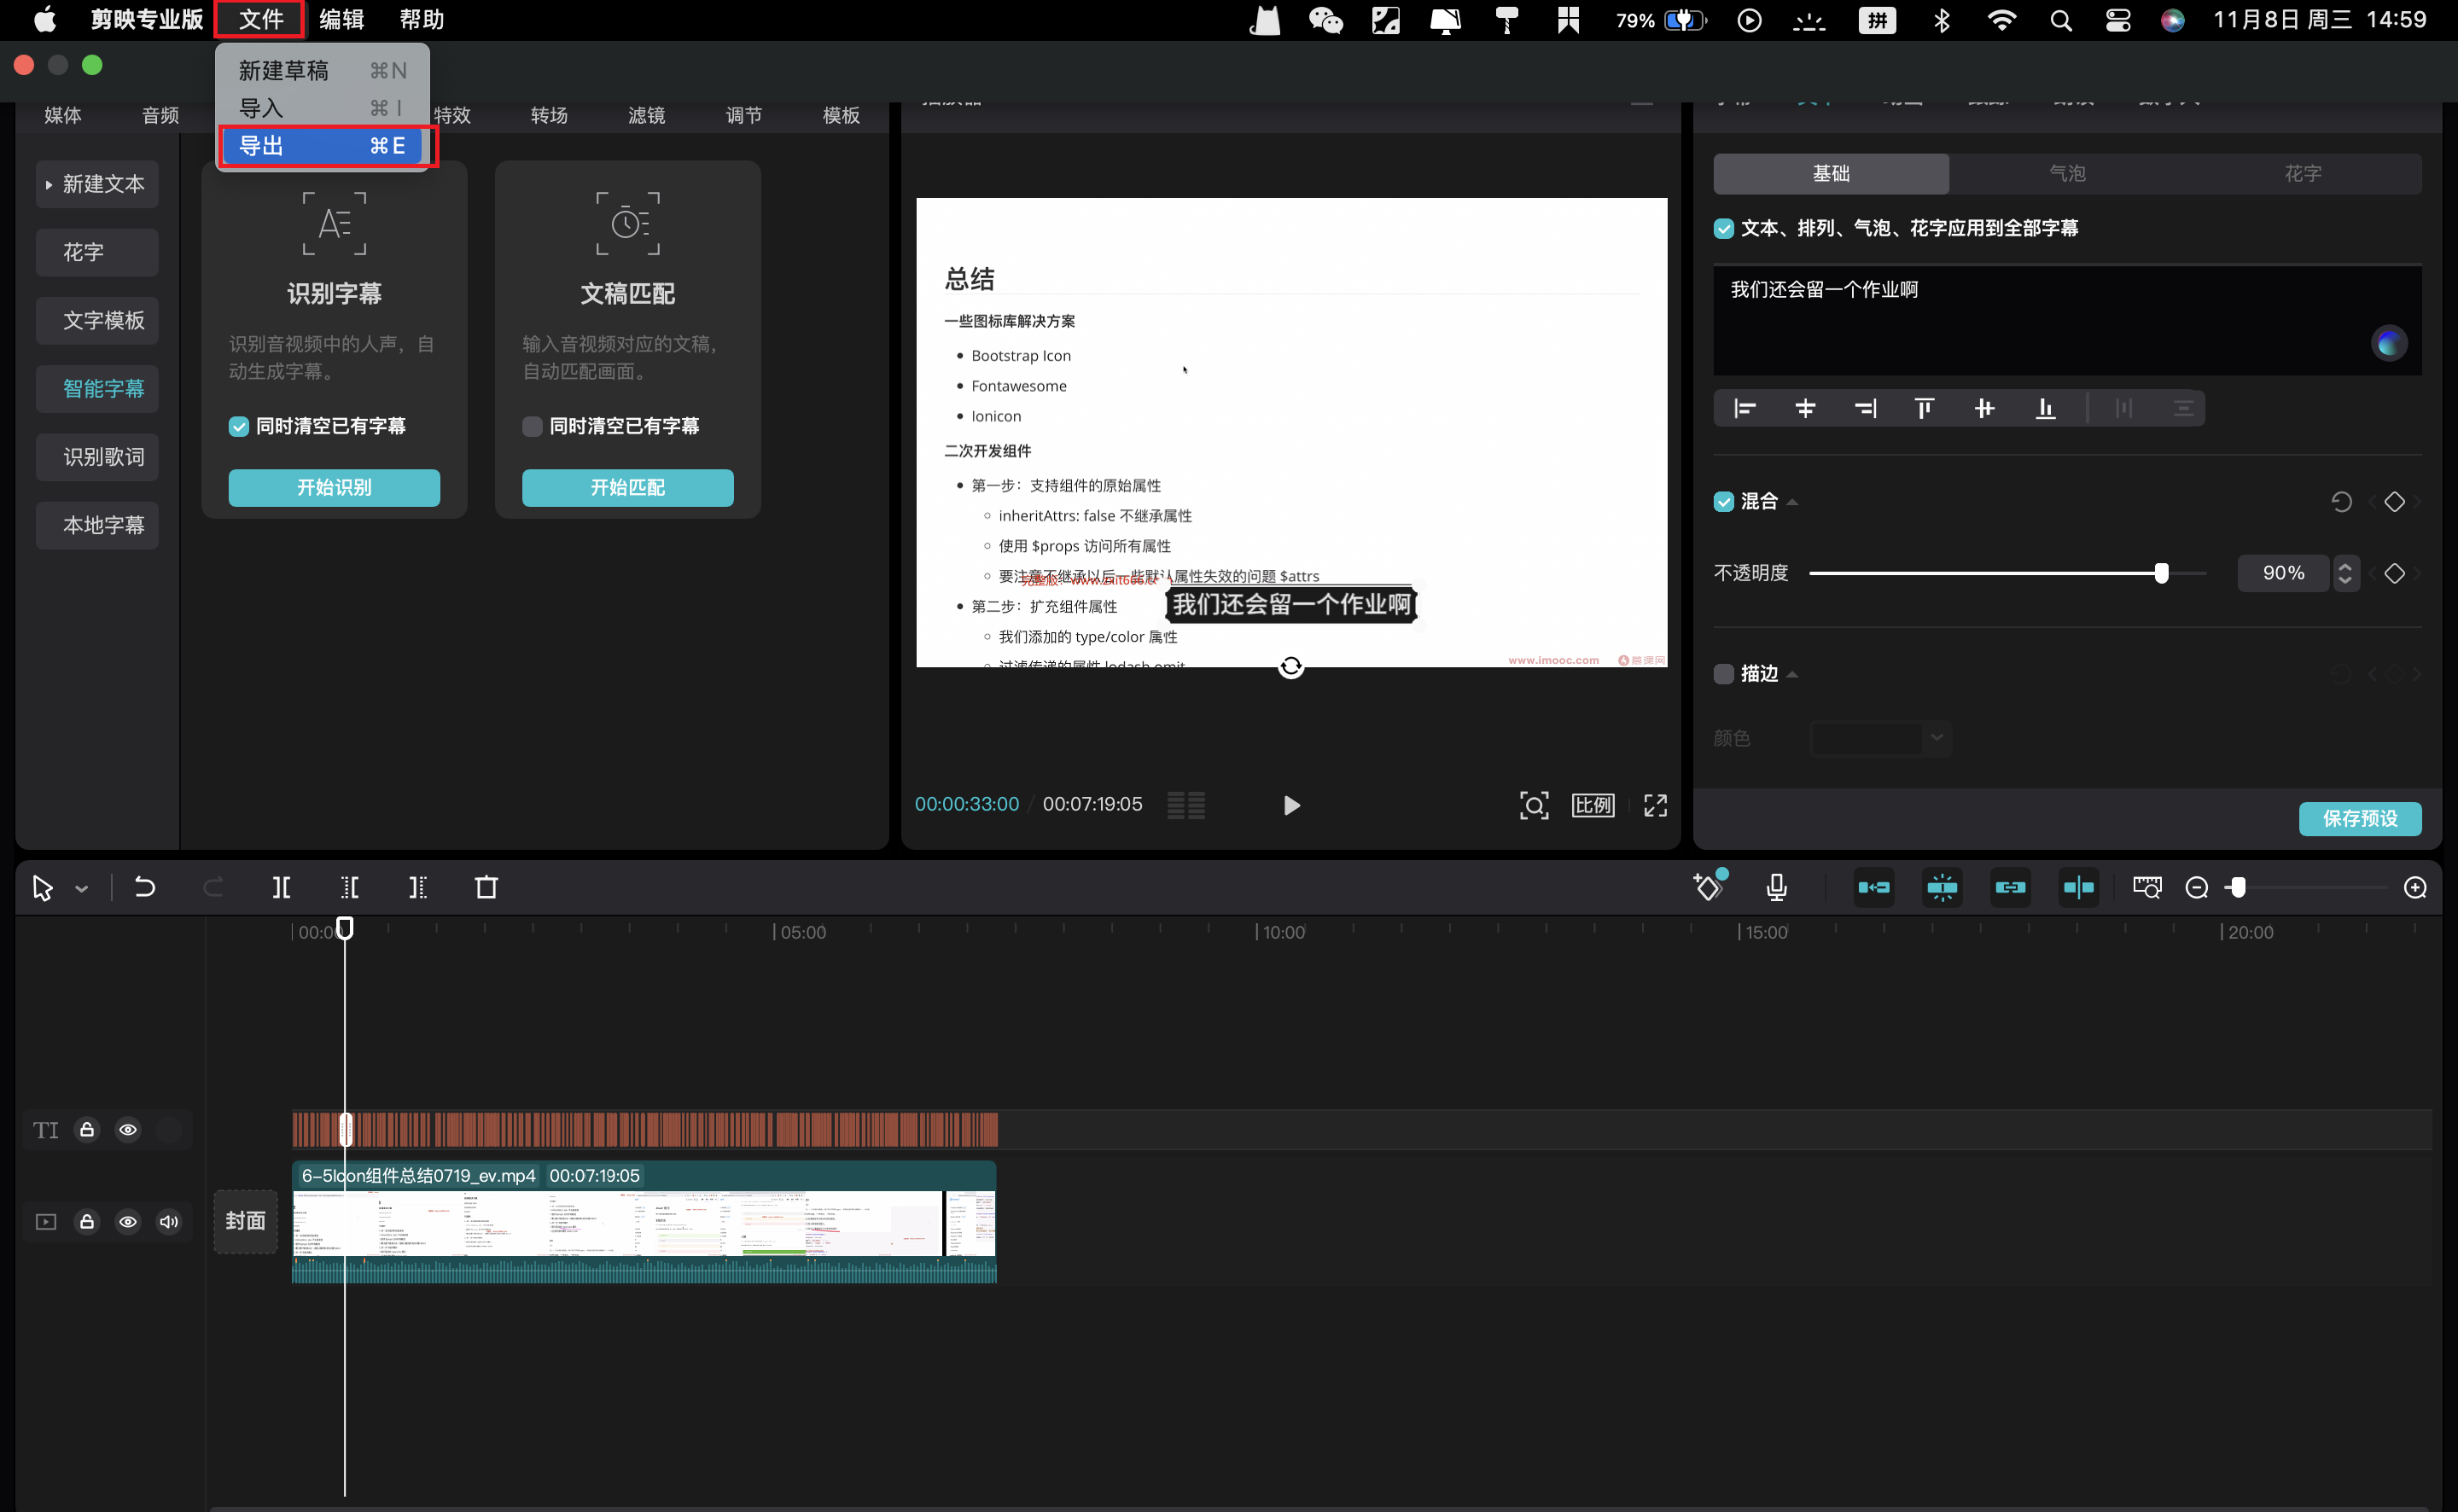
Task: Click the zoom in timeline plus icon
Action: (2415, 888)
